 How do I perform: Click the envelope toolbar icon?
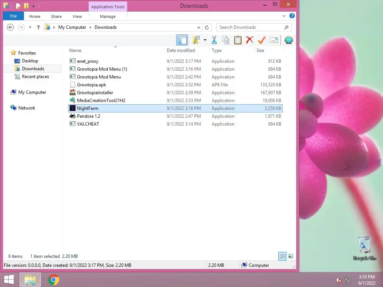273,40
